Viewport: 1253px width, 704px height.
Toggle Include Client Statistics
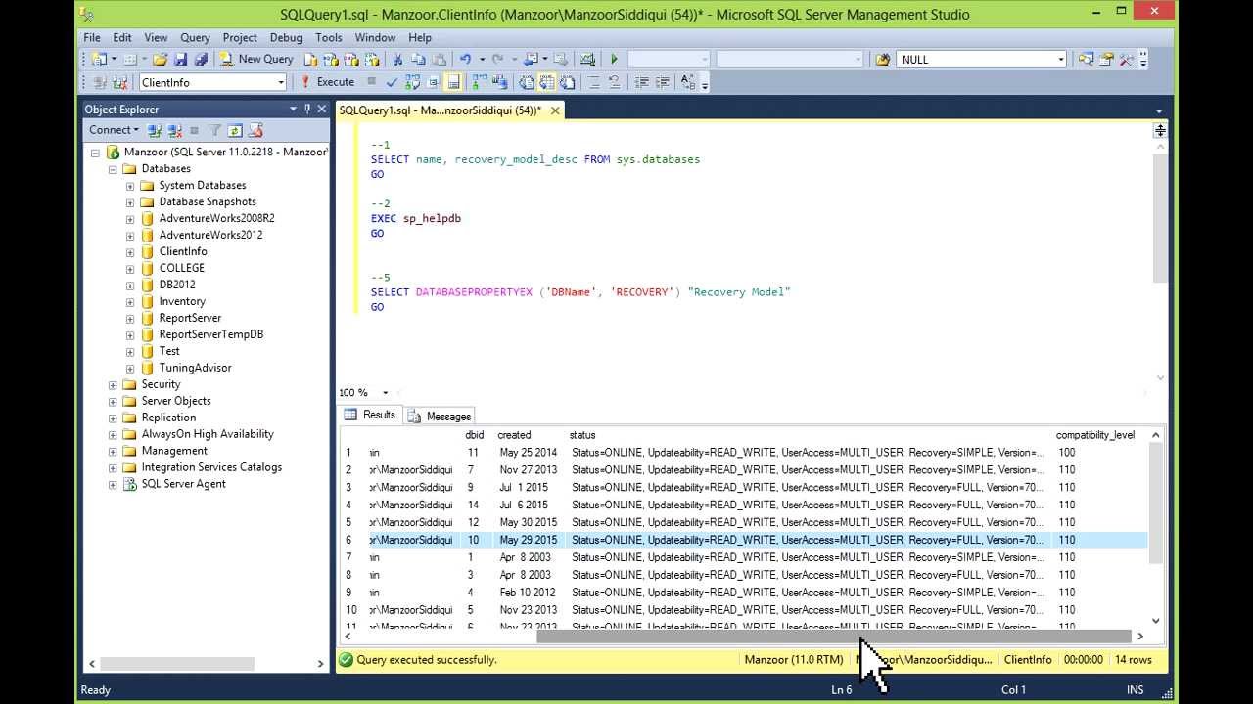(x=498, y=82)
